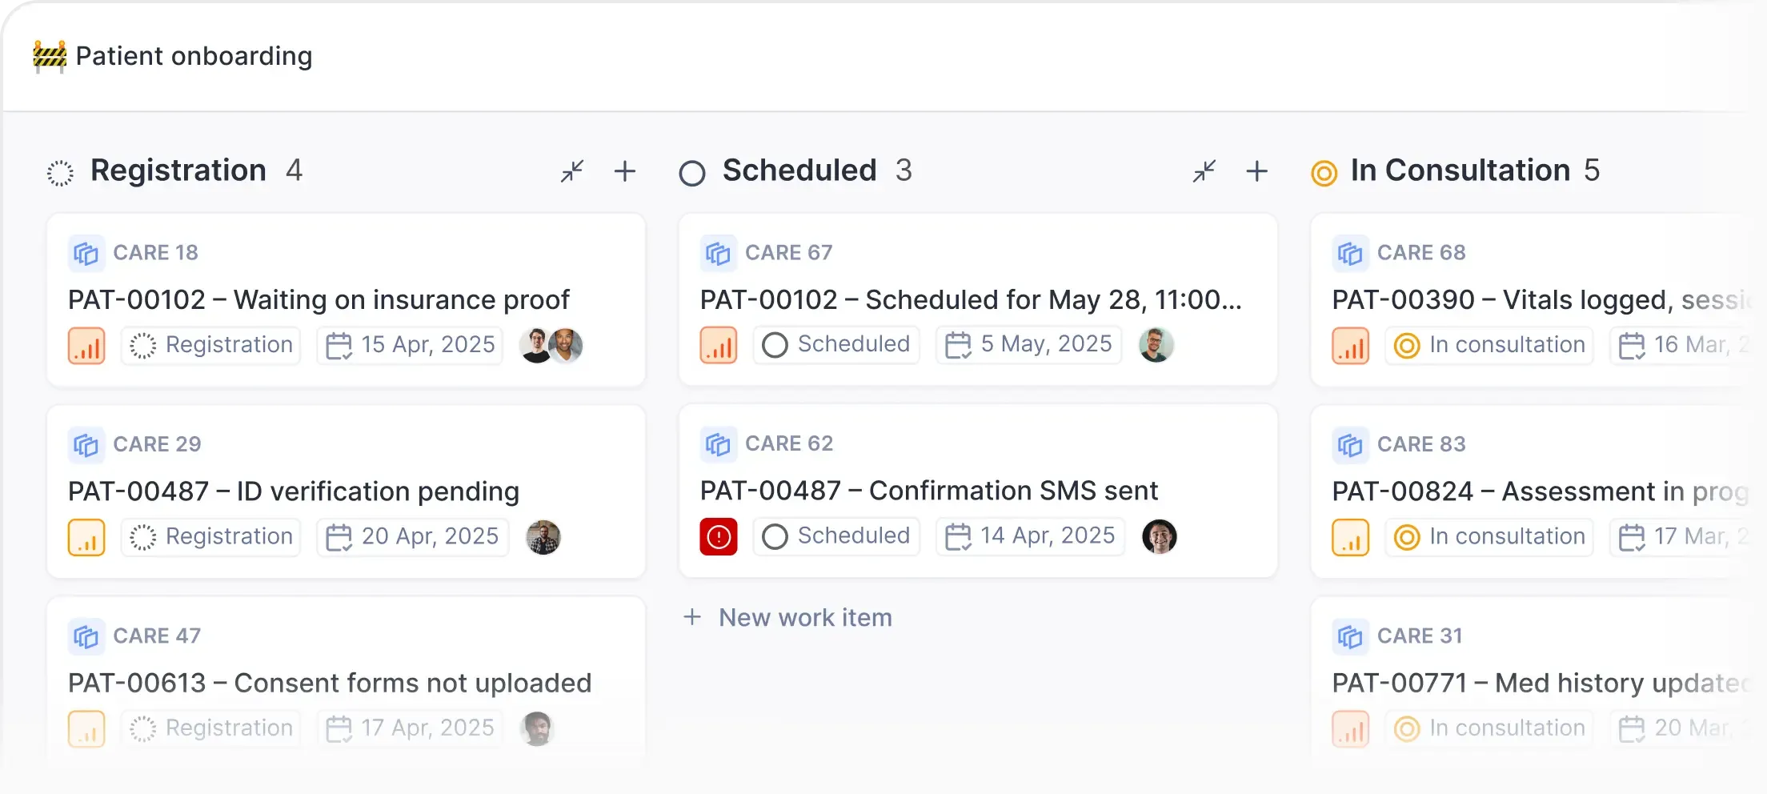Add a card with the plus in Registration column
Viewport: 1767px width, 794px height.
[x=625, y=171]
